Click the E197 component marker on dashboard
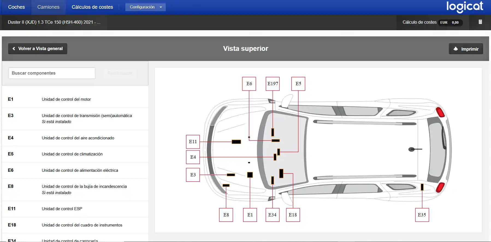Image resolution: width=491 pixels, height=242 pixels. (273, 132)
